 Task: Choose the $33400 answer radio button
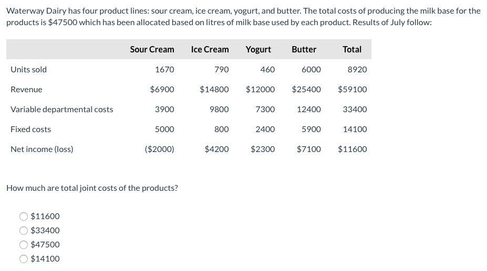24,231
